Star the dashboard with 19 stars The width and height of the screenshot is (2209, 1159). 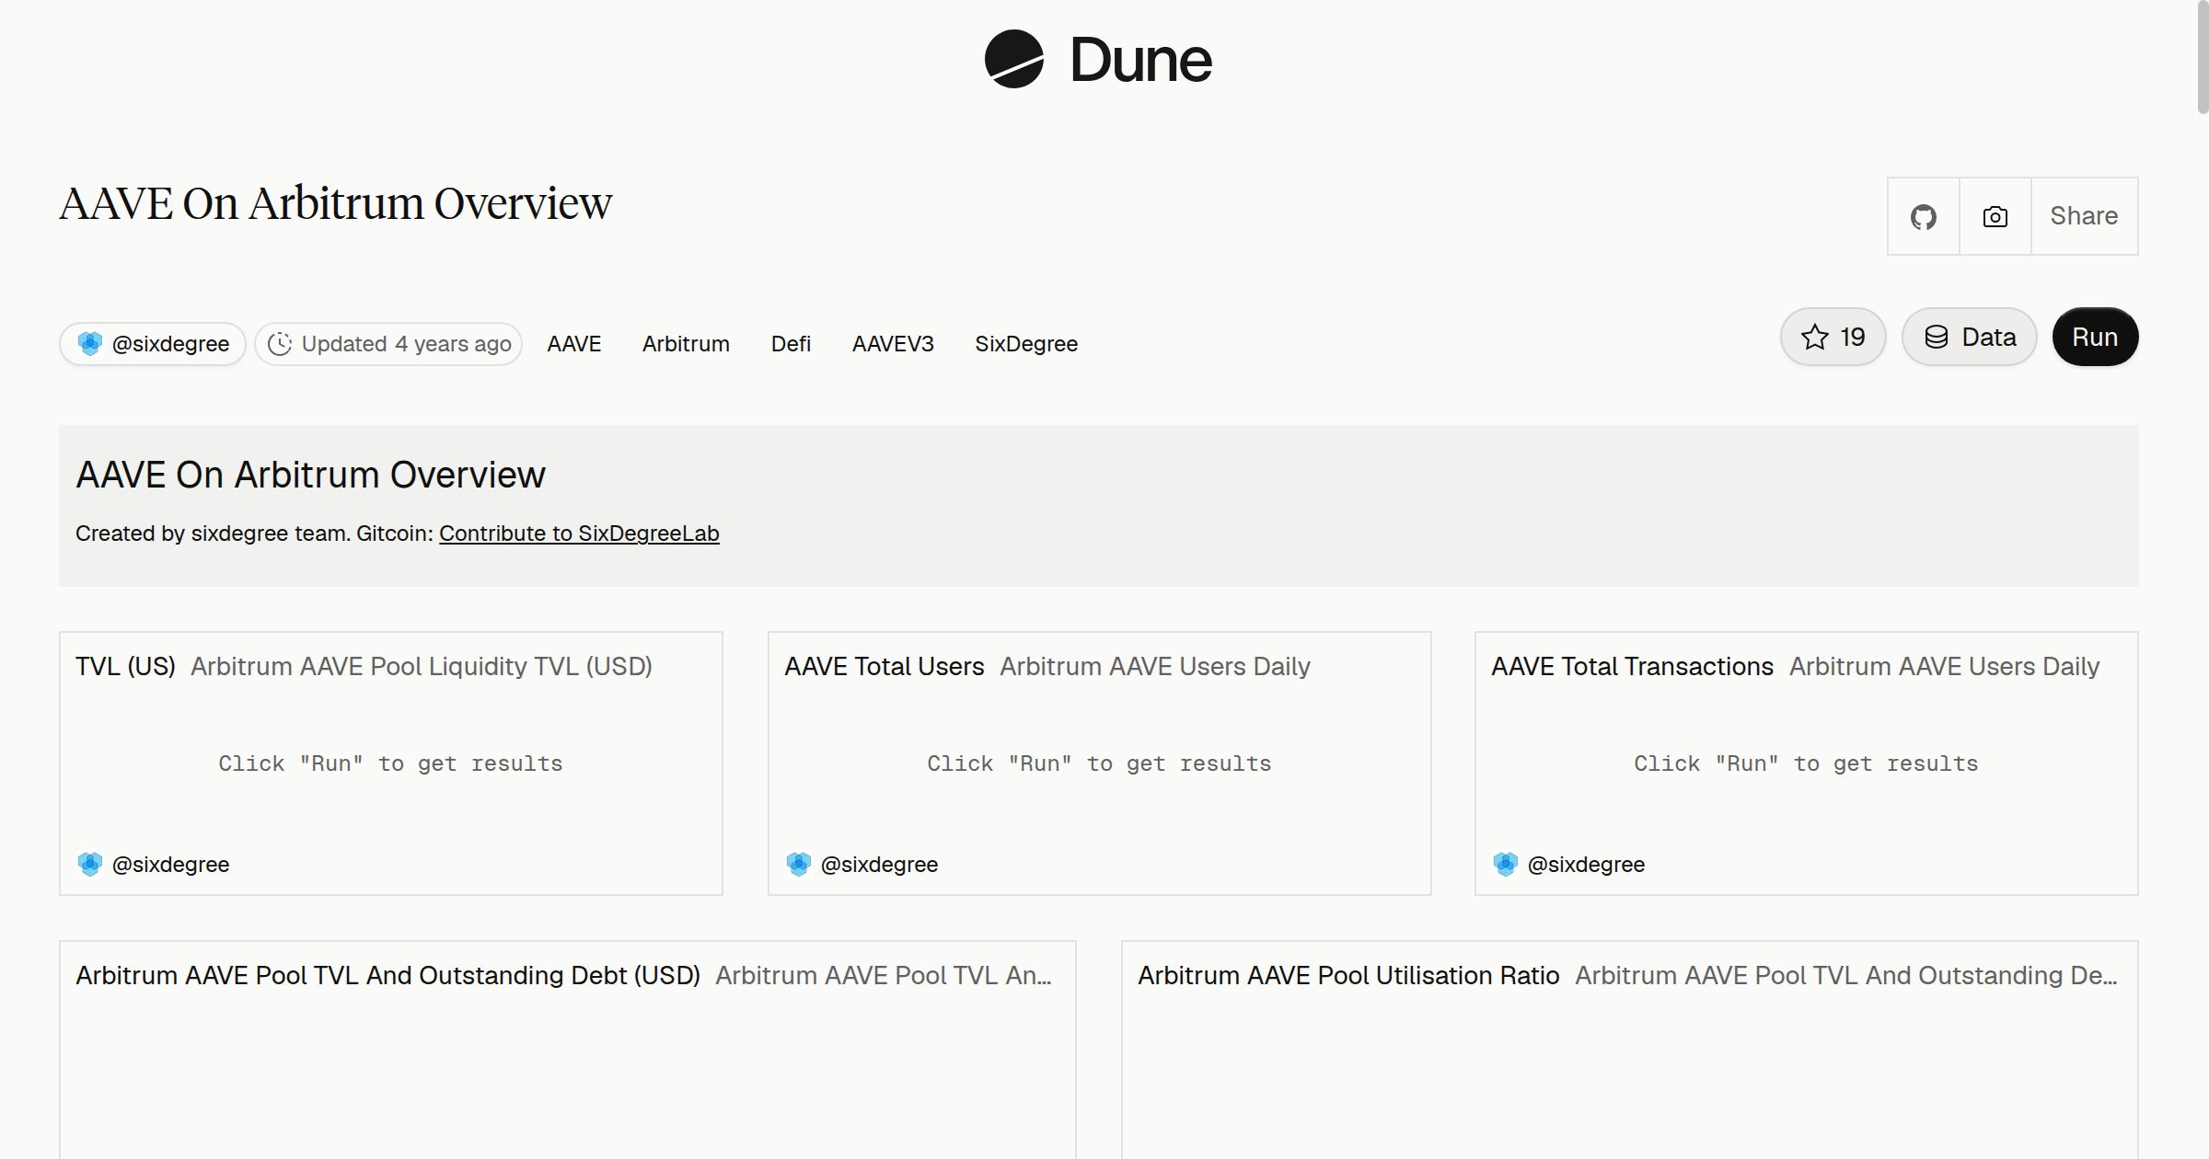pyautogui.click(x=1833, y=337)
